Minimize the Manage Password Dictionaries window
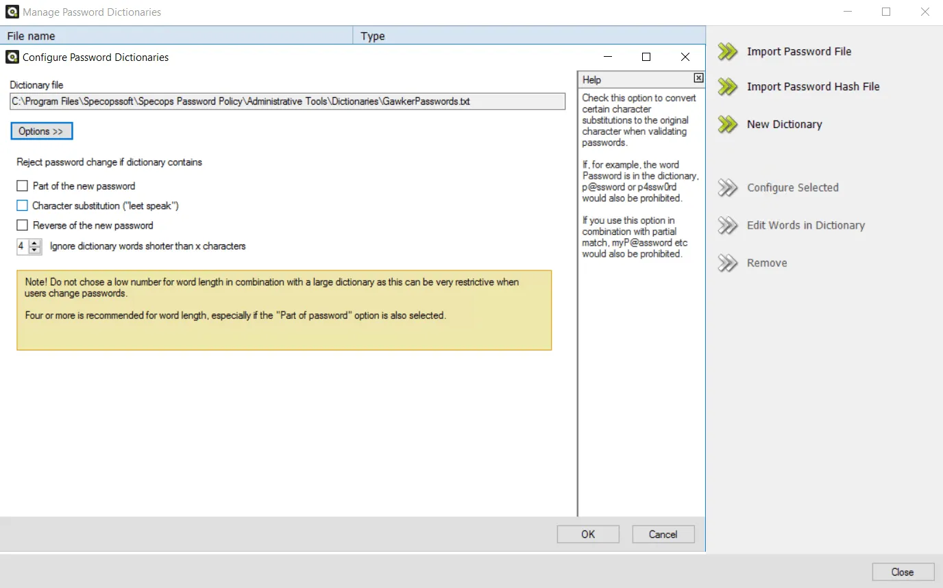 pyautogui.click(x=848, y=12)
